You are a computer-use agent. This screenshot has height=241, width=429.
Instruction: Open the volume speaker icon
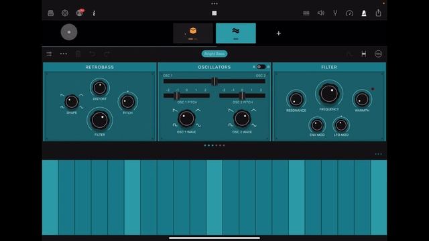point(320,13)
